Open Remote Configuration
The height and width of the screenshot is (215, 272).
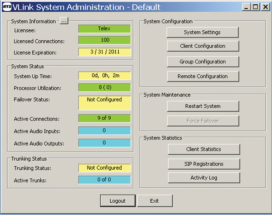(202, 76)
